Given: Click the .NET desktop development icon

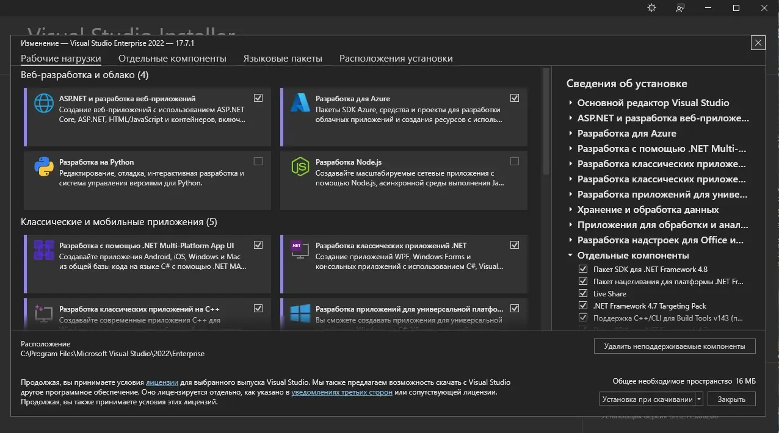Looking at the screenshot, I should pos(300,251).
